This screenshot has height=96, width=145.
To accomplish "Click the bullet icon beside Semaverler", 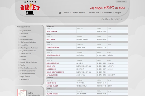I will [19, 33].
